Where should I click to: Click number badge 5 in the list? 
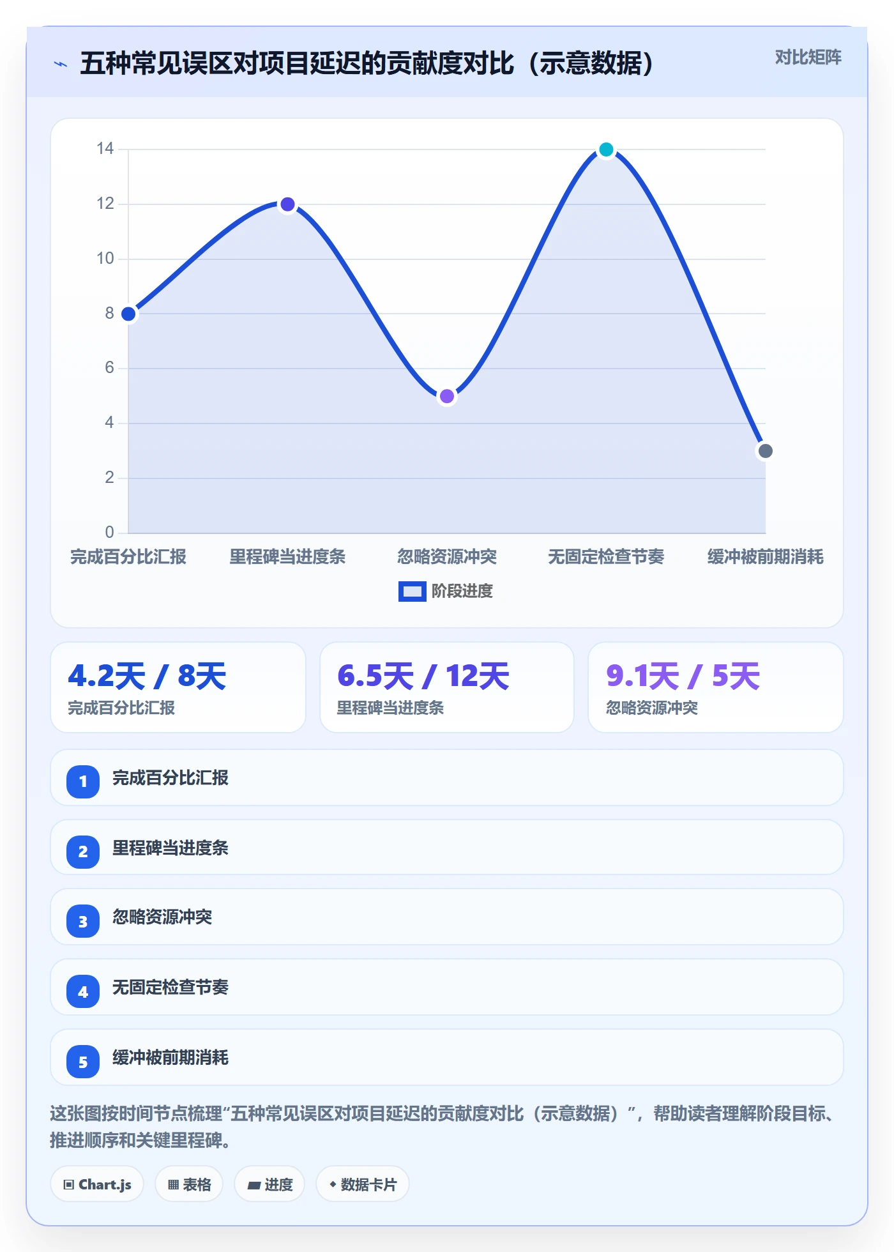click(83, 1062)
